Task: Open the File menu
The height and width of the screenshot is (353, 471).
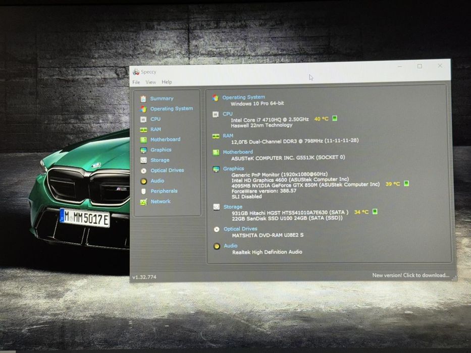Action: point(136,82)
